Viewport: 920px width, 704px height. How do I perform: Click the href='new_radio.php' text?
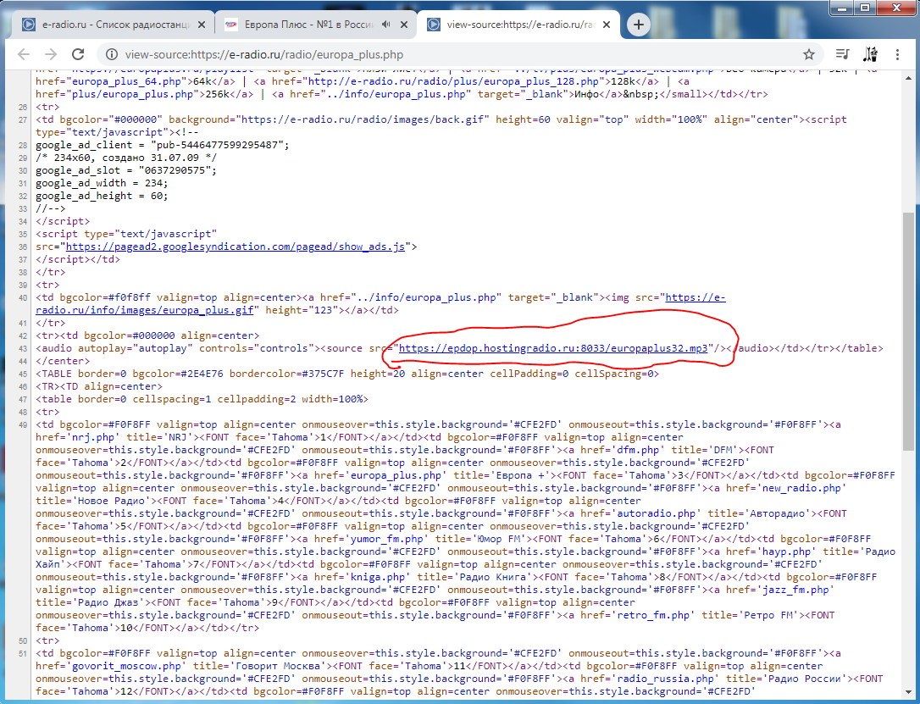[785, 488]
